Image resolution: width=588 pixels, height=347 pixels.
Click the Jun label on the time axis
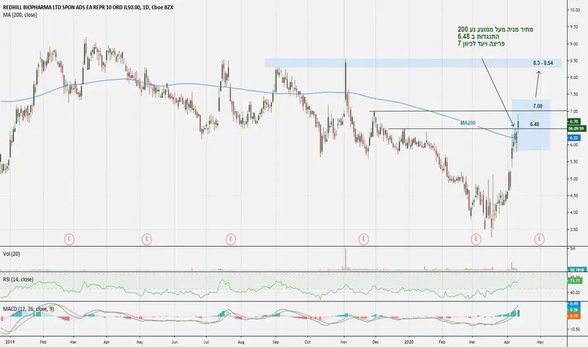click(x=174, y=342)
